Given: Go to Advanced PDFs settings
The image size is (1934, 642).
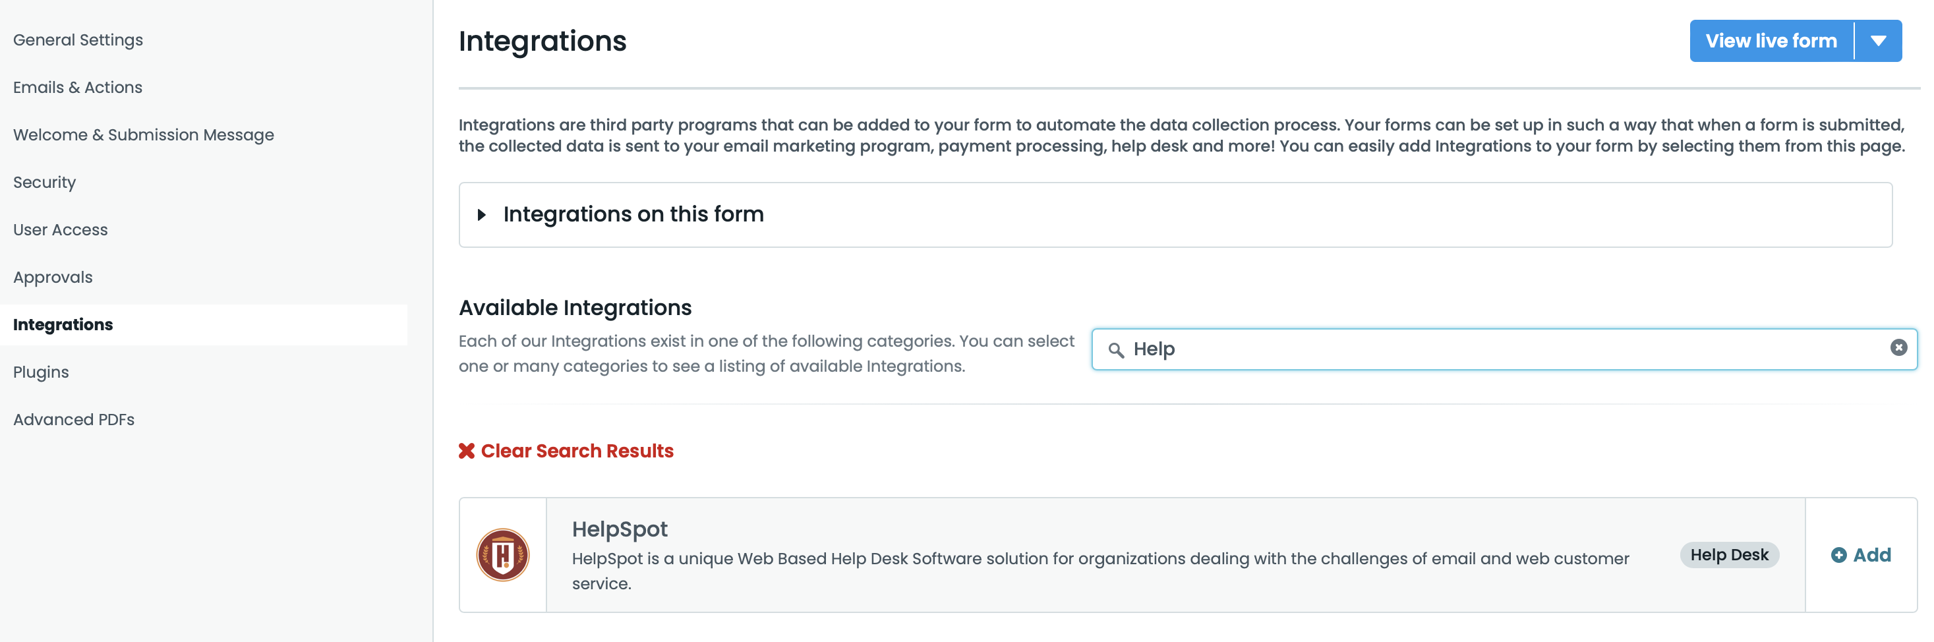Looking at the screenshot, I should [x=74, y=420].
